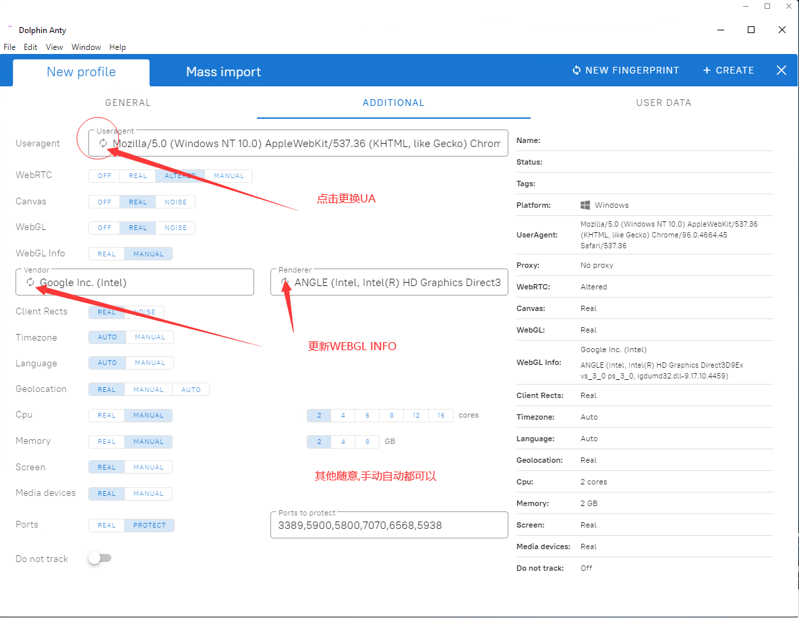
Task: Open the File menu
Action: point(9,47)
